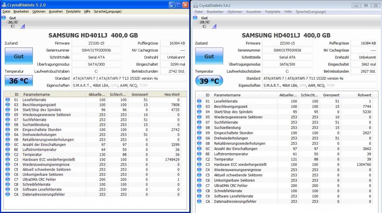
Task: Click the Eigenschaften features field in left window
Action: coord(129,85)
